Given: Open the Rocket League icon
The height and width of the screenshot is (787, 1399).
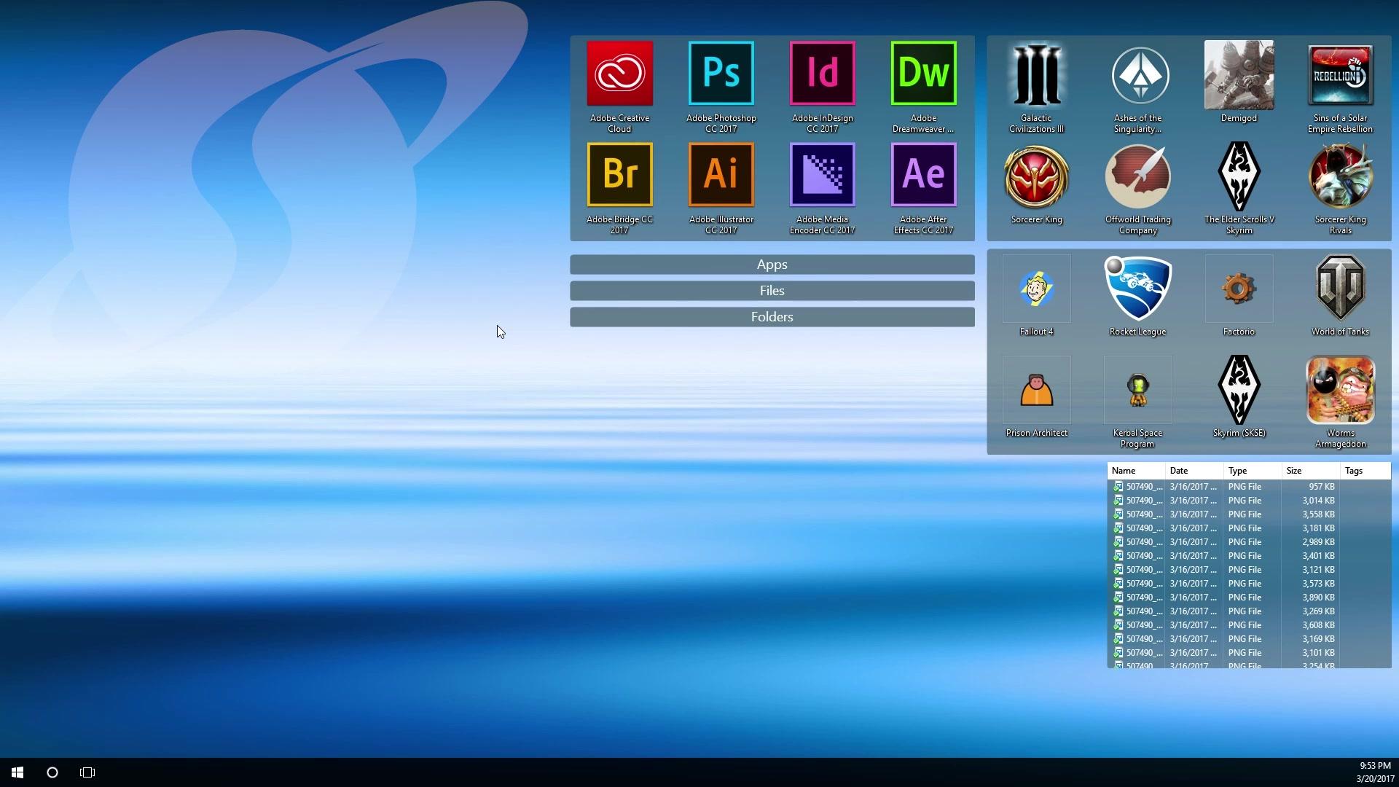Looking at the screenshot, I should 1137,289.
